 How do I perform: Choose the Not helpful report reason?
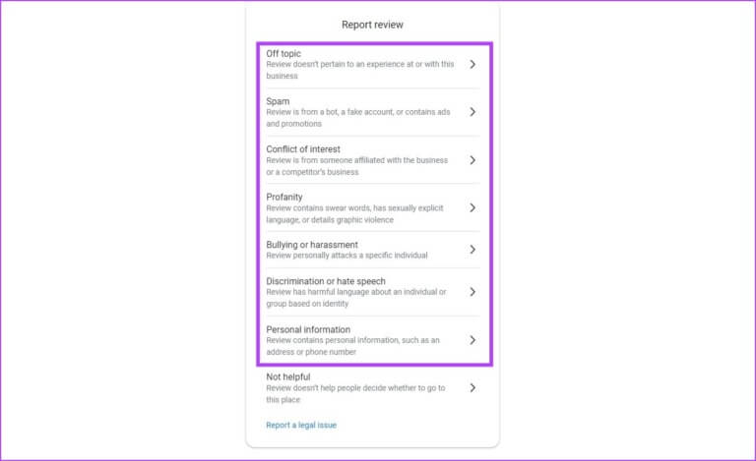pyautogui.click(x=288, y=376)
